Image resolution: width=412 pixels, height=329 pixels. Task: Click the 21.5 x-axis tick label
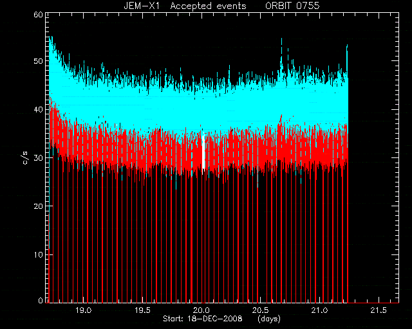coord(379,310)
